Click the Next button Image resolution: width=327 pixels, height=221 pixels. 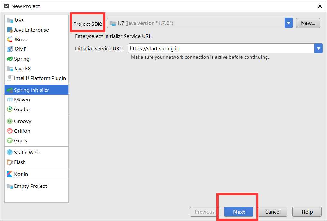(x=238, y=212)
